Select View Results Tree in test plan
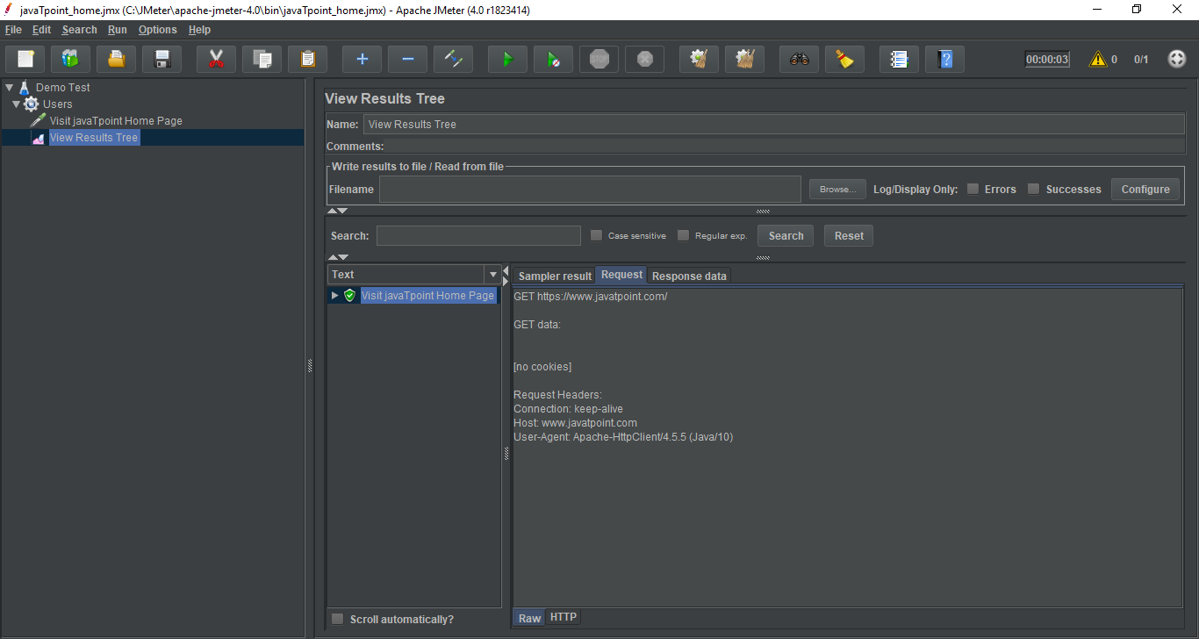Viewport: 1199px width, 639px height. click(x=94, y=138)
